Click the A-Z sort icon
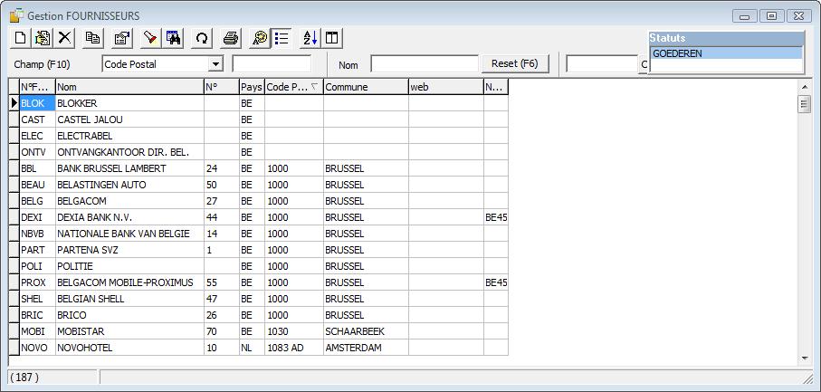Viewport: 821px width, 392px height. click(310, 38)
